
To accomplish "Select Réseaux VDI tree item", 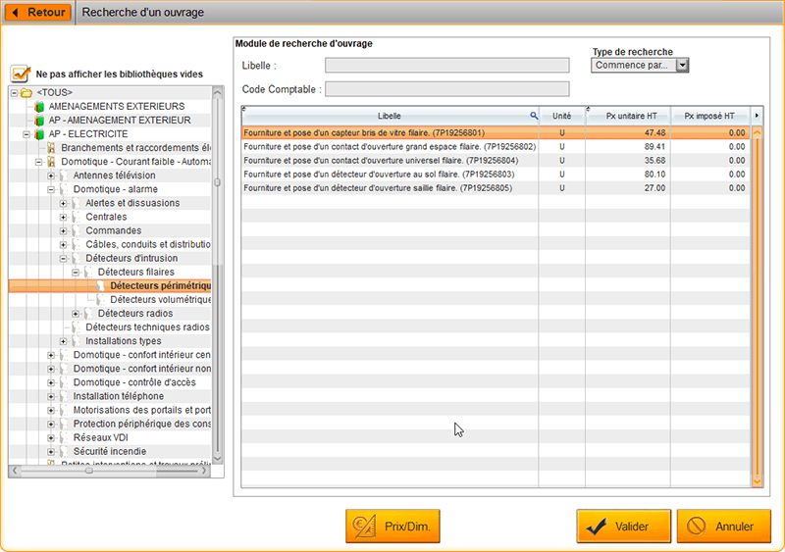I will [x=101, y=437].
